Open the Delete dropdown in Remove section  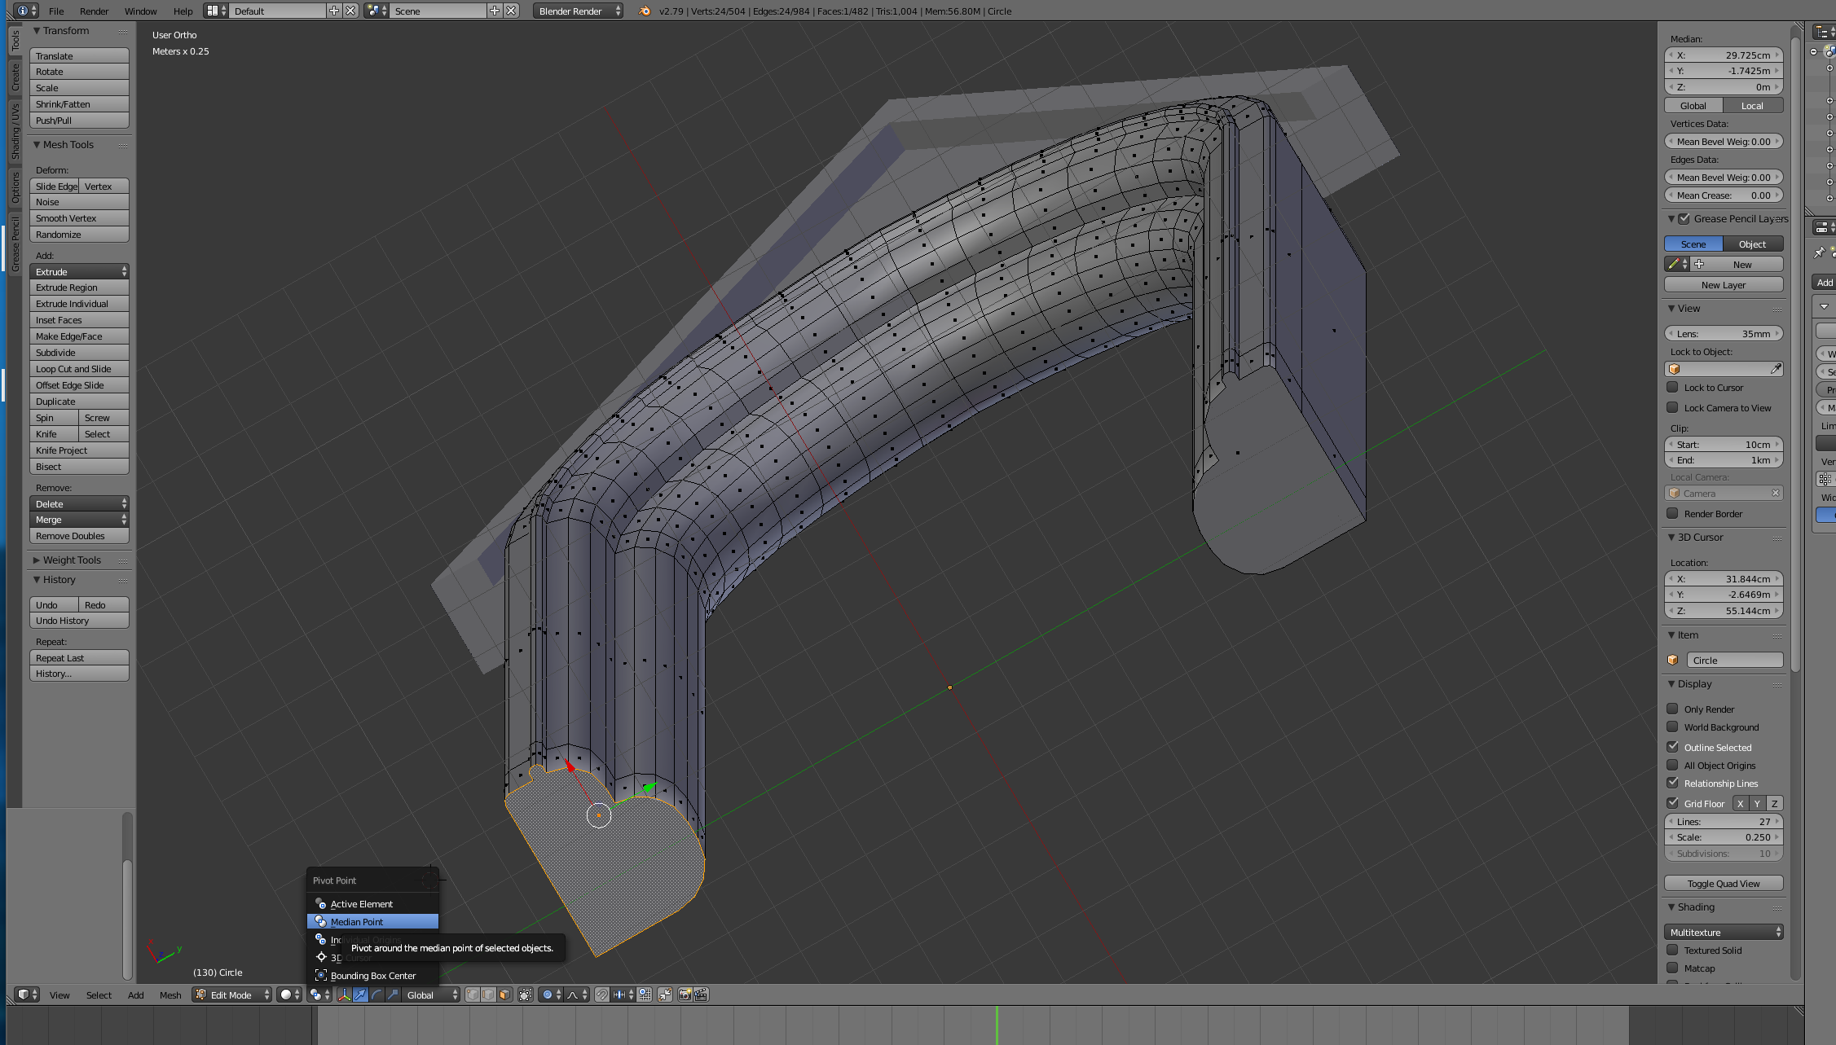pos(79,503)
